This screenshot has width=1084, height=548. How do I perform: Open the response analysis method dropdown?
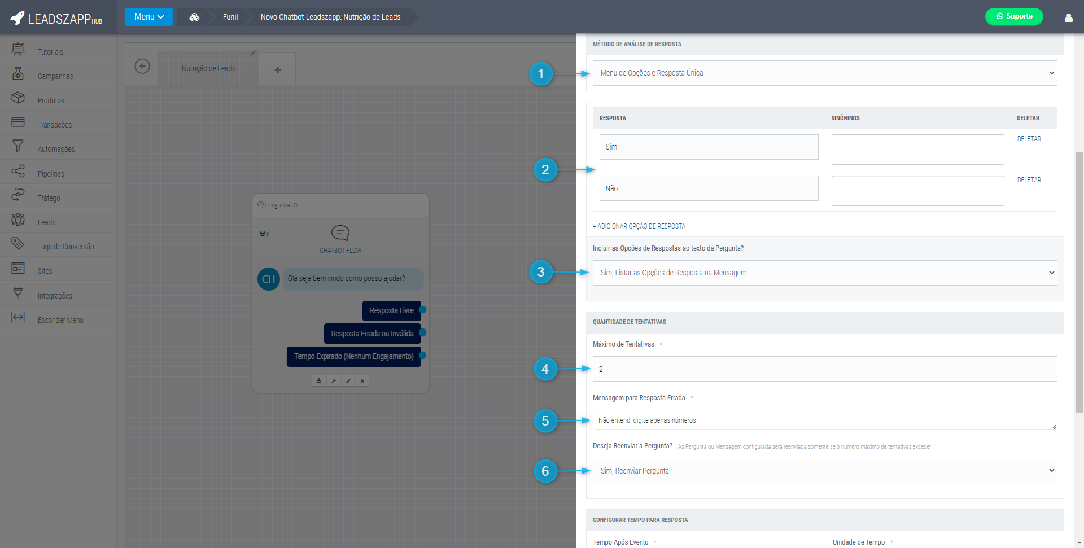coord(824,73)
